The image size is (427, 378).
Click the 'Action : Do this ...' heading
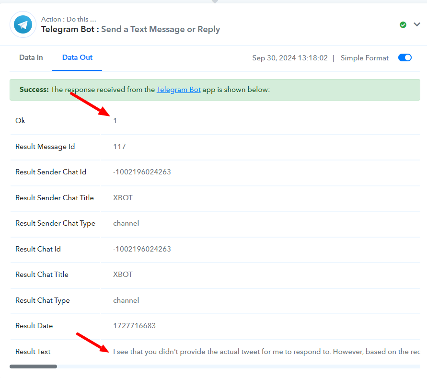(69, 19)
